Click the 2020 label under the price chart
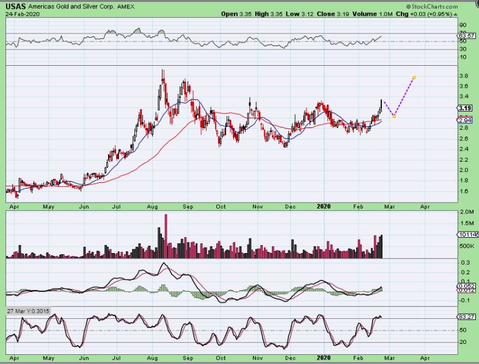This screenshot has width=479, height=364. click(x=324, y=206)
